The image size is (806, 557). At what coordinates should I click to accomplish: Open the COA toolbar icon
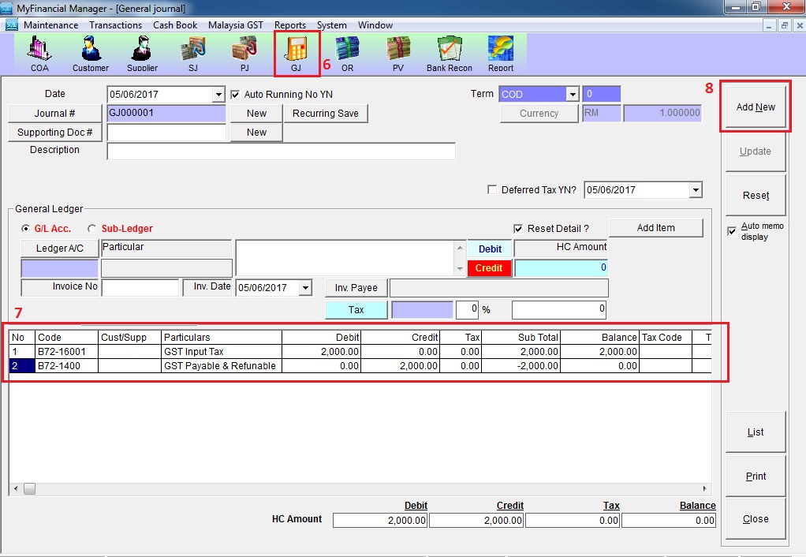click(39, 53)
